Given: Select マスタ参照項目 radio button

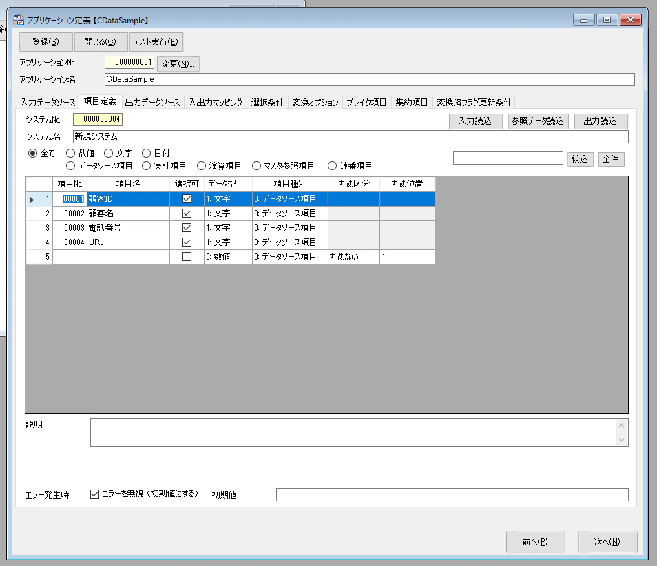Looking at the screenshot, I should pos(257,166).
